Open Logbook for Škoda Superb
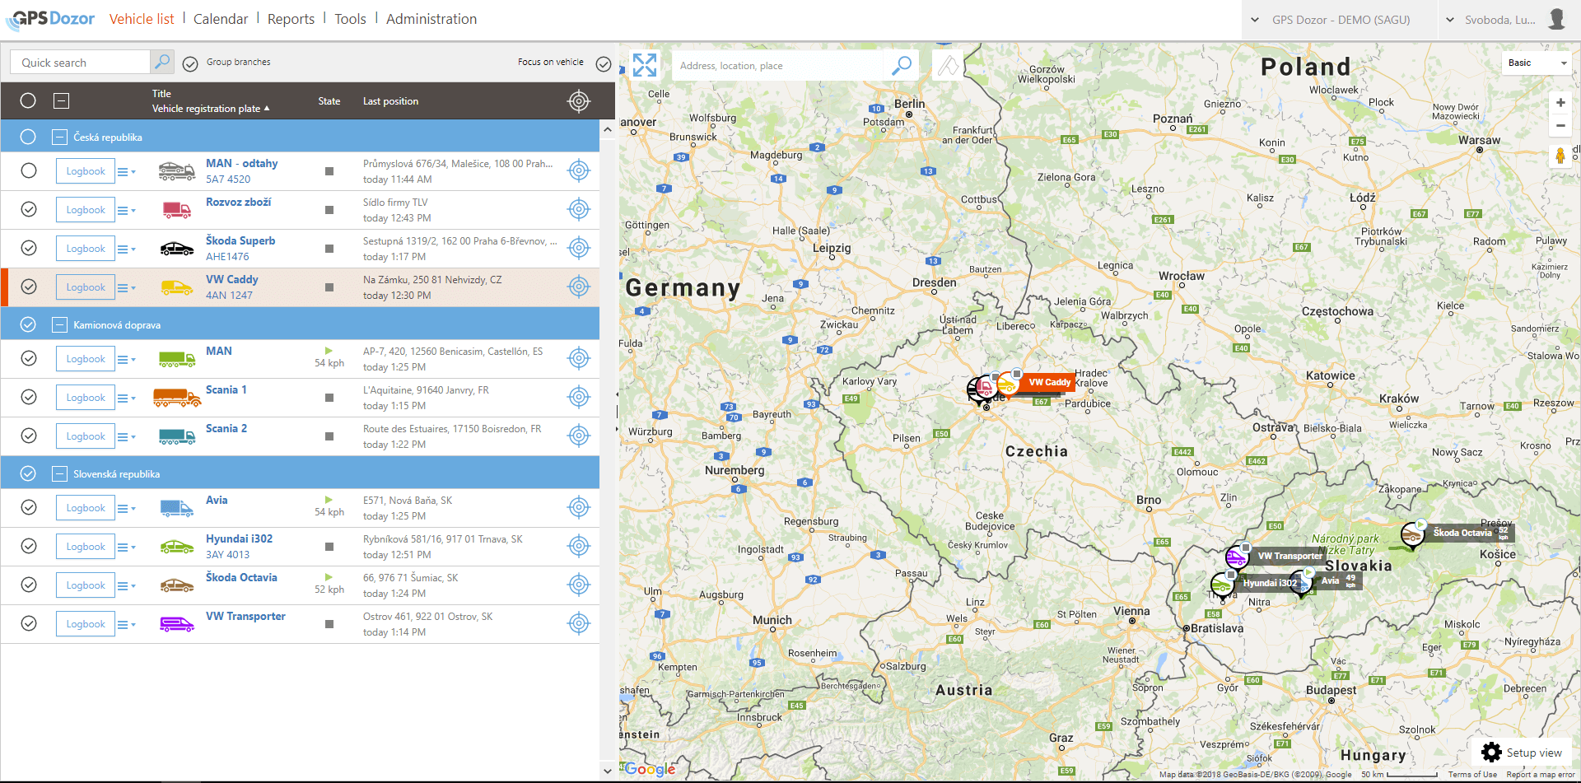 (86, 249)
